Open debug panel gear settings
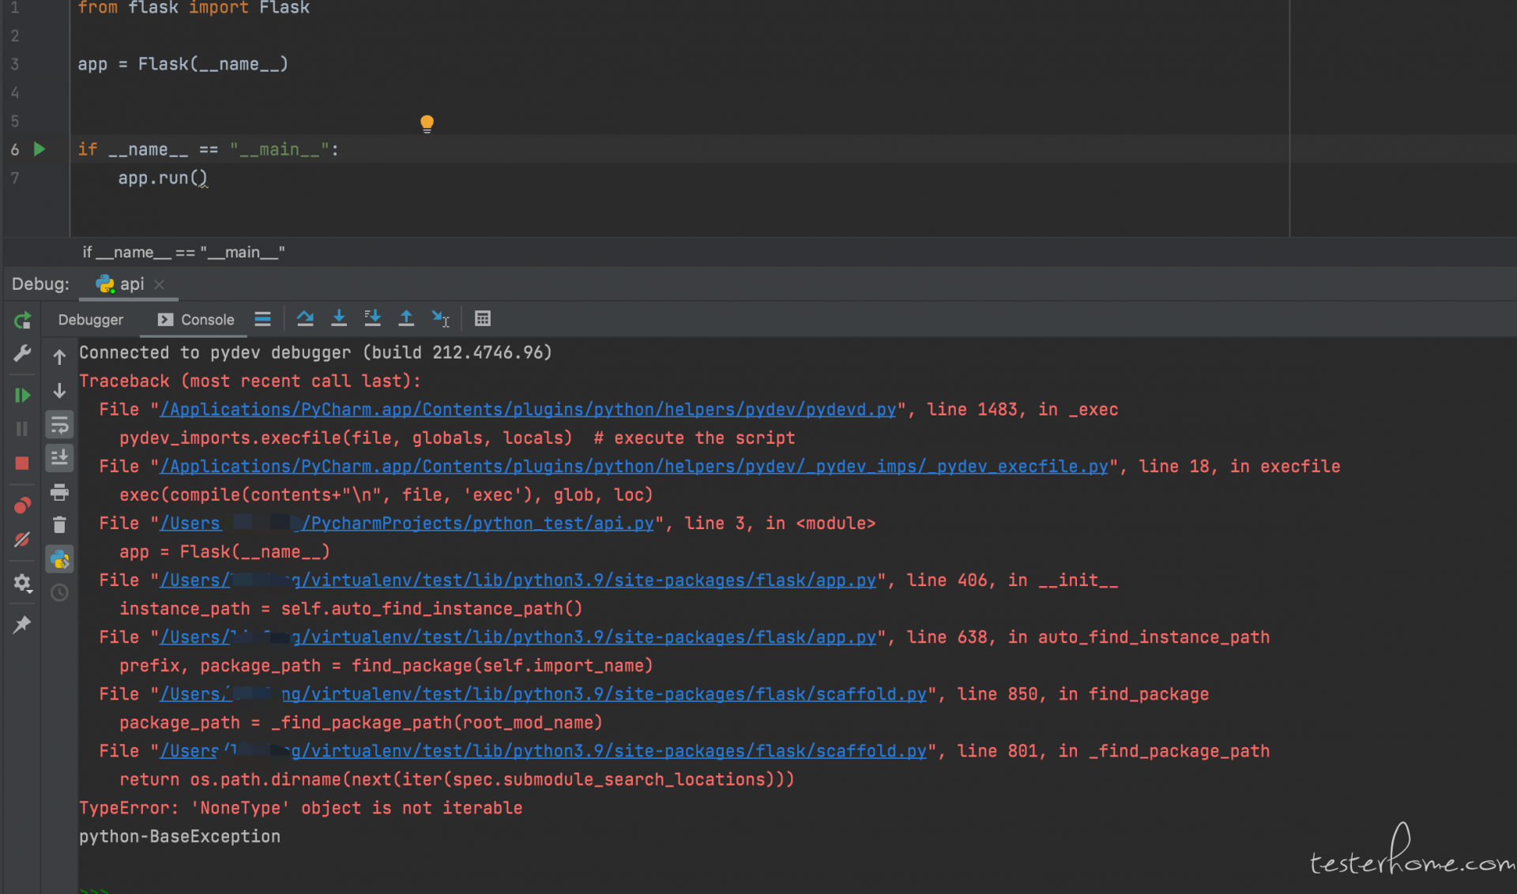Viewport: 1517px width, 894px height. 22,583
